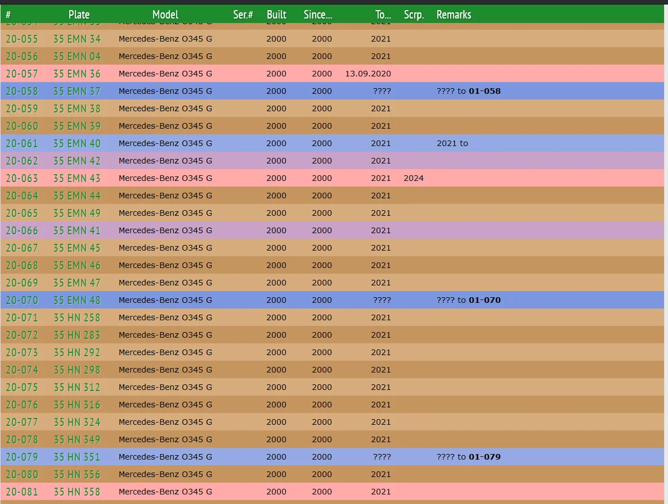This screenshot has width=668, height=504.
Task: Click the Ser.# column header
Action: pos(243,15)
